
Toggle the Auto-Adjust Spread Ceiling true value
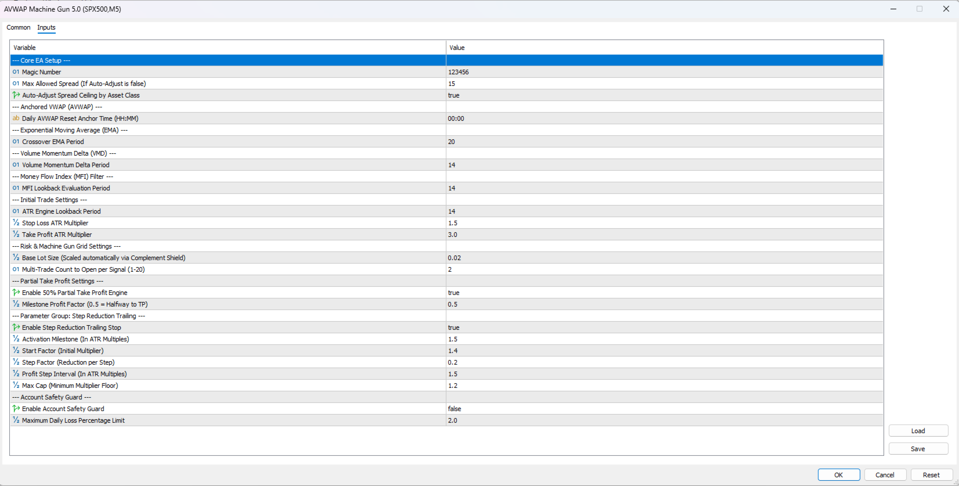pos(665,95)
